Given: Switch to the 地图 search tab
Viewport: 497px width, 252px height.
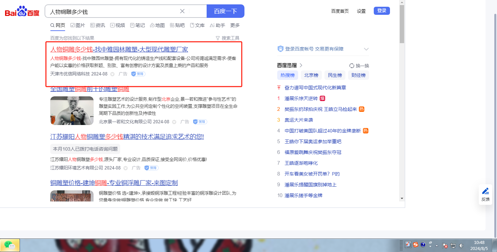Looking at the screenshot, I should click(157, 25).
